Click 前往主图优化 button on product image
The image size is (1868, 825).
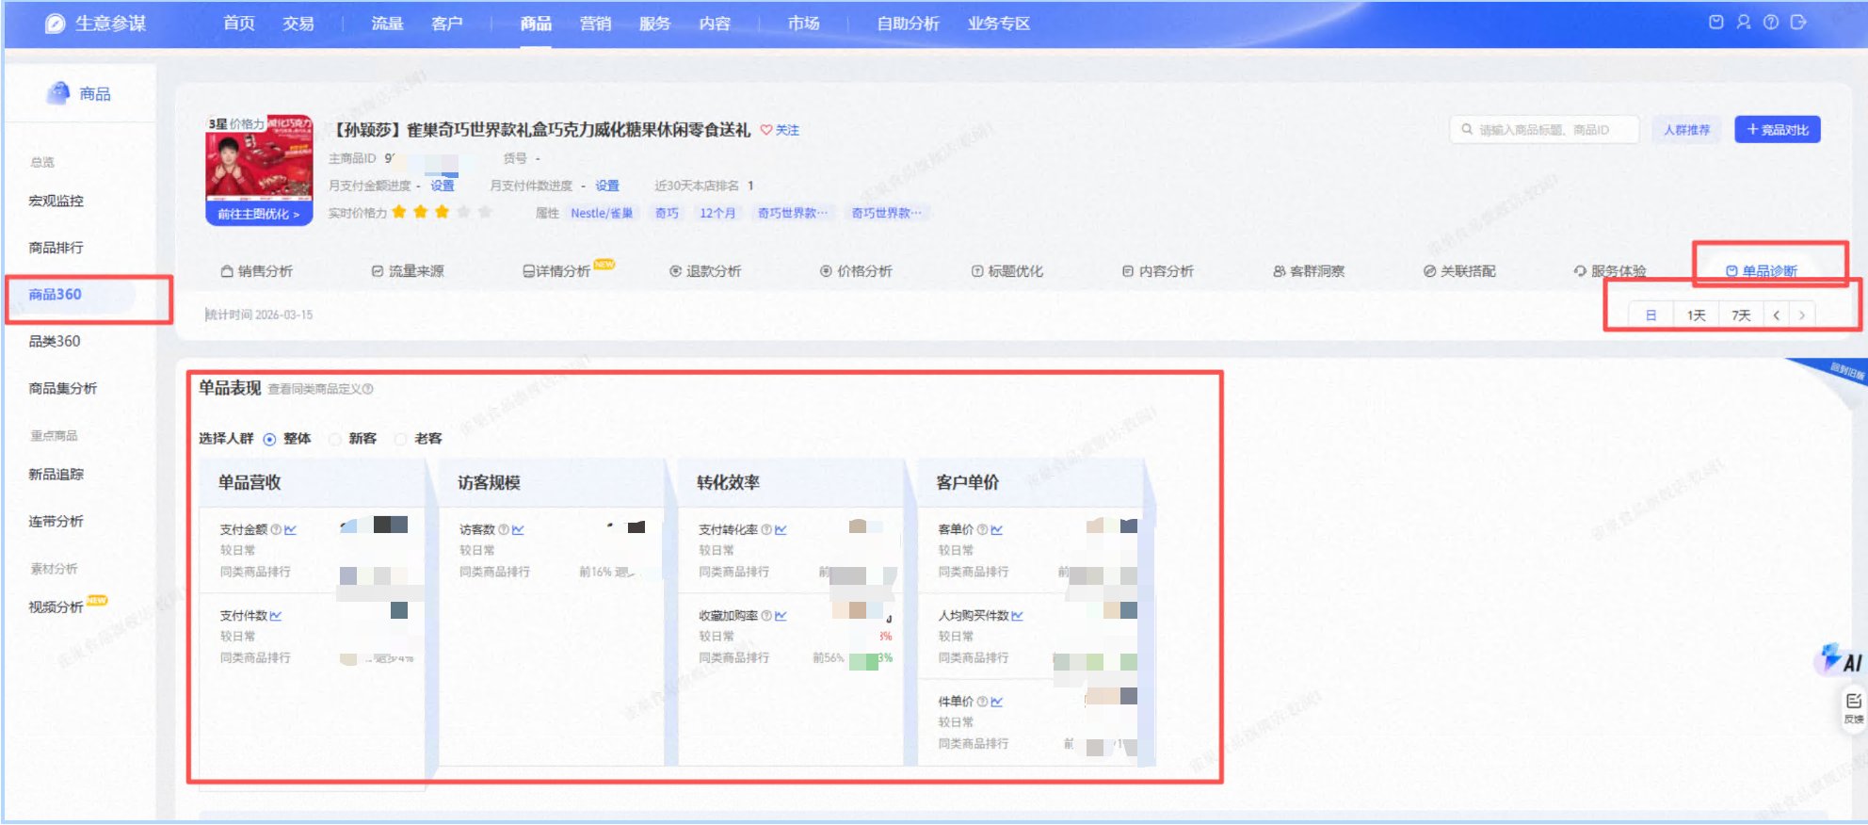pyautogui.click(x=259, y=215)
